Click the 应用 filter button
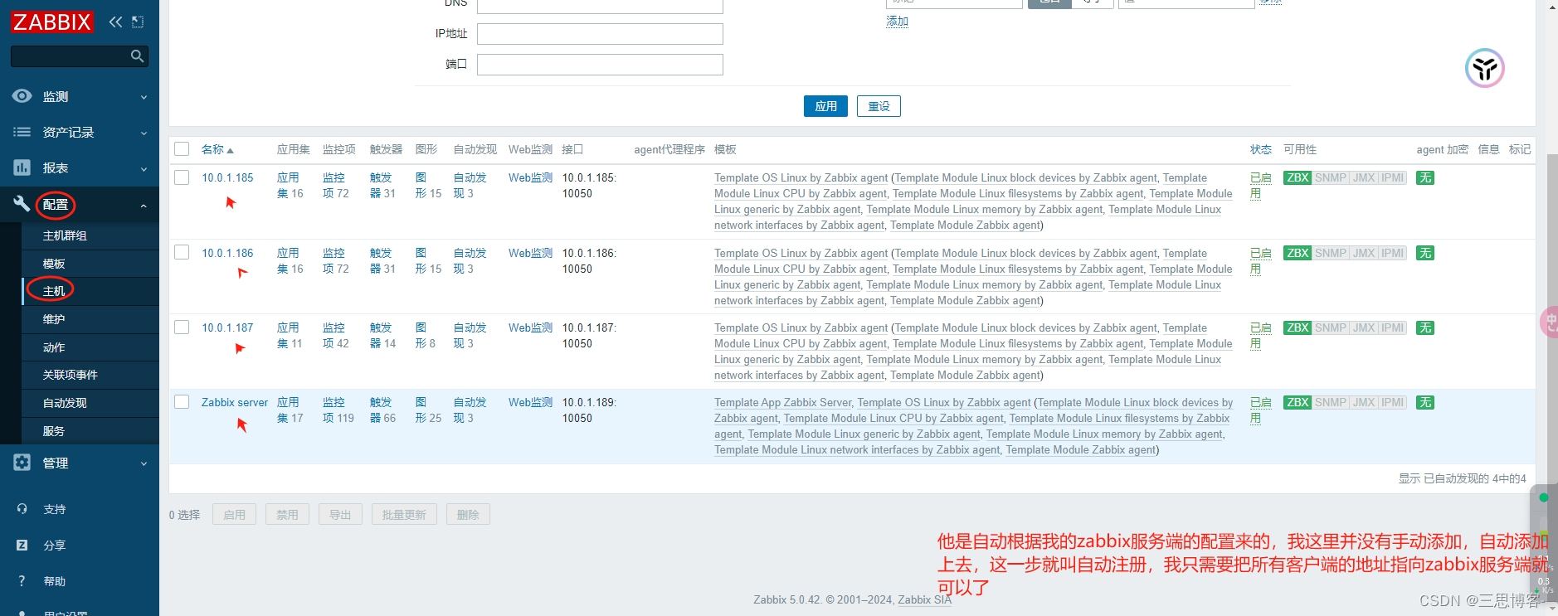This screenshot has width=1558, height=616. [x=825, y=106]
